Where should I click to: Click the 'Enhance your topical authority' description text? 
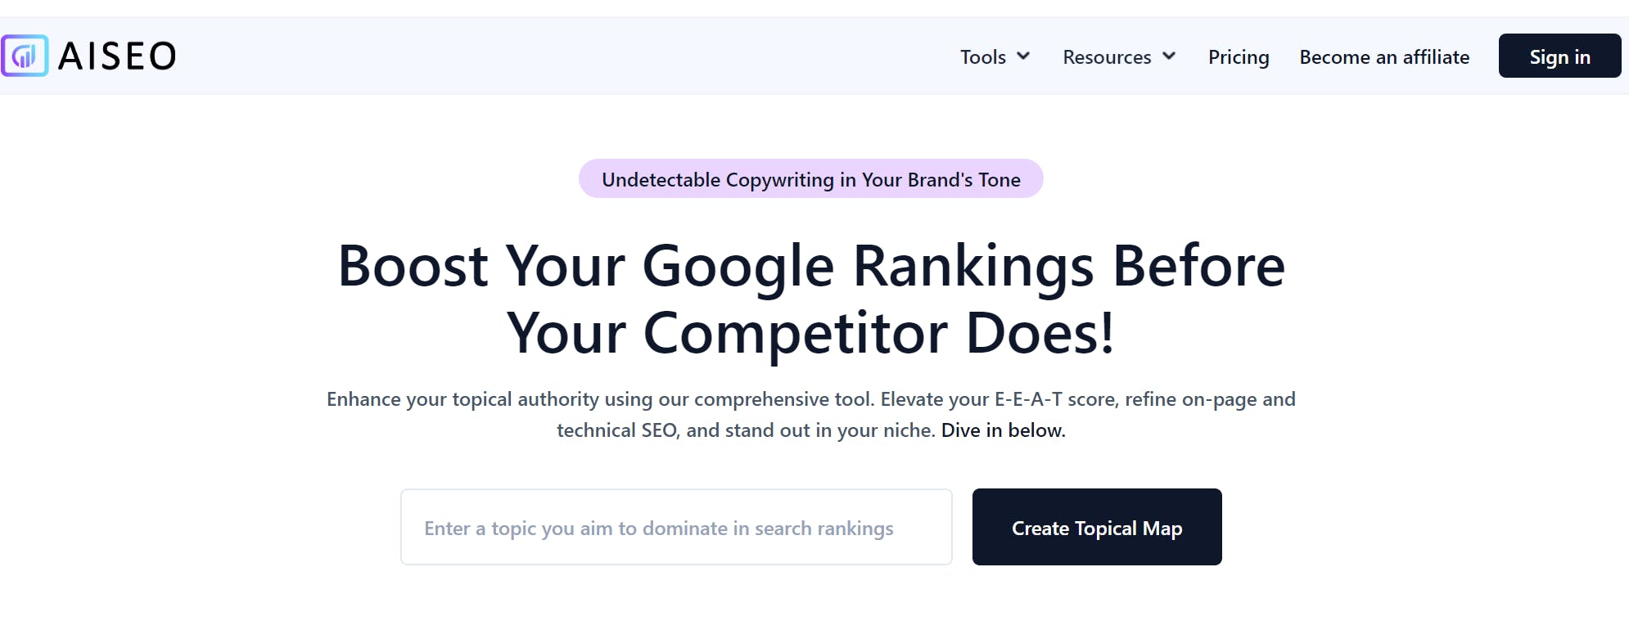pos(461,399)
